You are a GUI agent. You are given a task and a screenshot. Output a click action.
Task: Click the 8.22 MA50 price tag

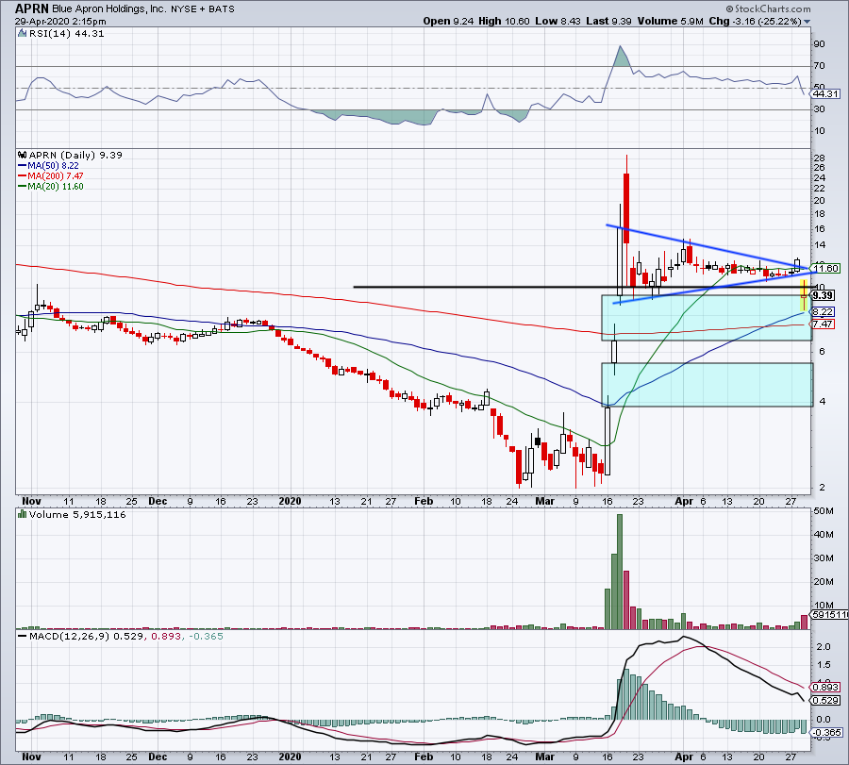click(x=823, y=312)
